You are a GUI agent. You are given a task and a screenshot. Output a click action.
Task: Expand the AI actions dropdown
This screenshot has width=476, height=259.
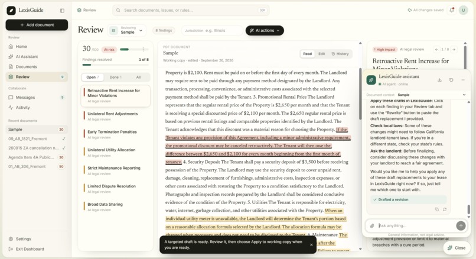click(265, 30)
